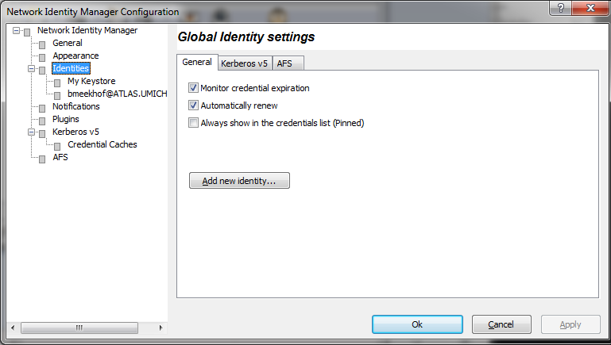Click the icon next to Plugins tree item

coord(42,121)
